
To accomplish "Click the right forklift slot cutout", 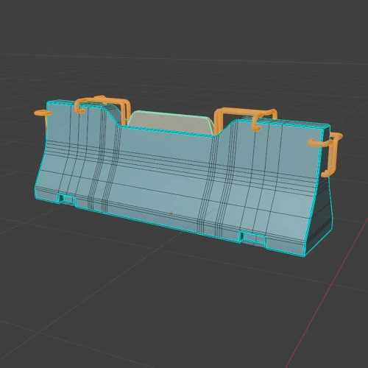I will point(253,238).
